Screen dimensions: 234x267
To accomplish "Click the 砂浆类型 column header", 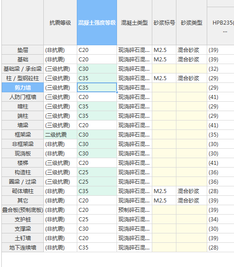I will coord(192,22).
